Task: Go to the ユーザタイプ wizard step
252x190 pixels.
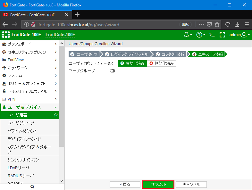Action: (84, 54)
